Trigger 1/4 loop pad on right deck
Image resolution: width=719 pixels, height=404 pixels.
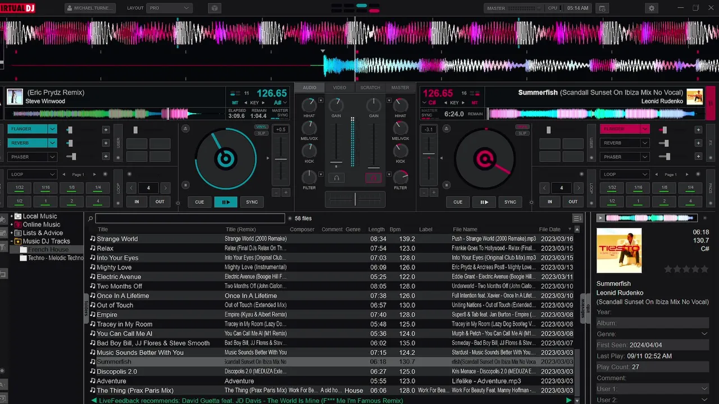coord(690,187)
